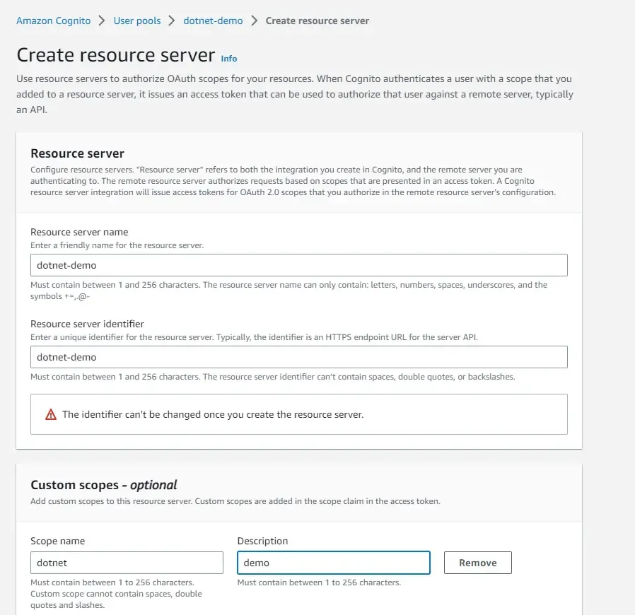The image size is (635, 615).
Task: Focus the Resource server name input field
Action: point(298,265)
